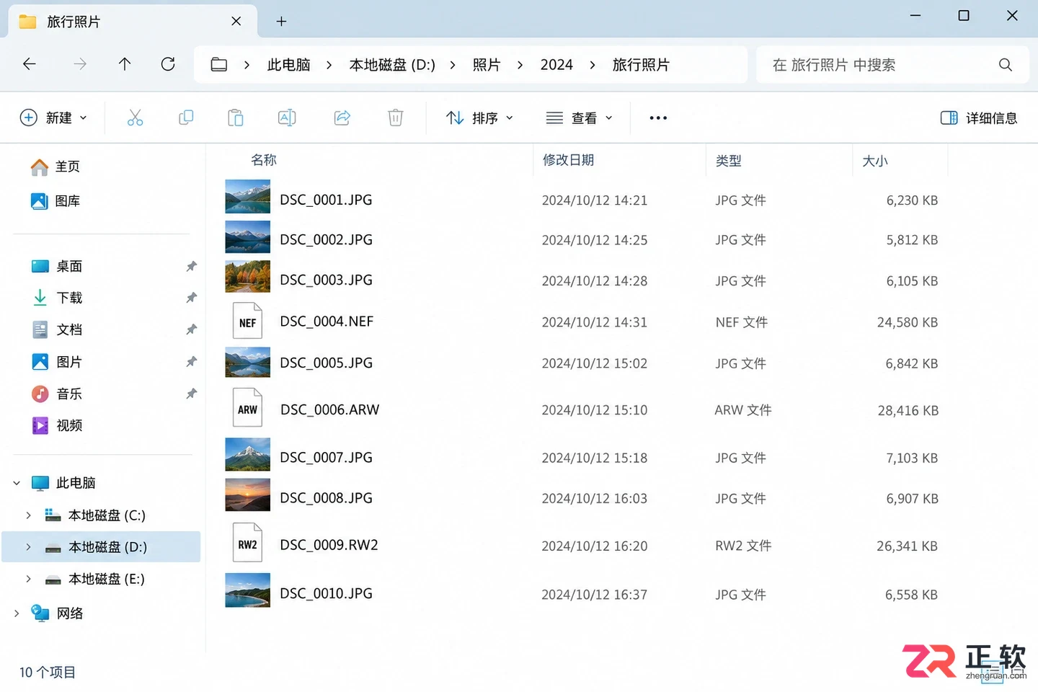
Task: Open a new tab with plus button
Action: point(281,22)
